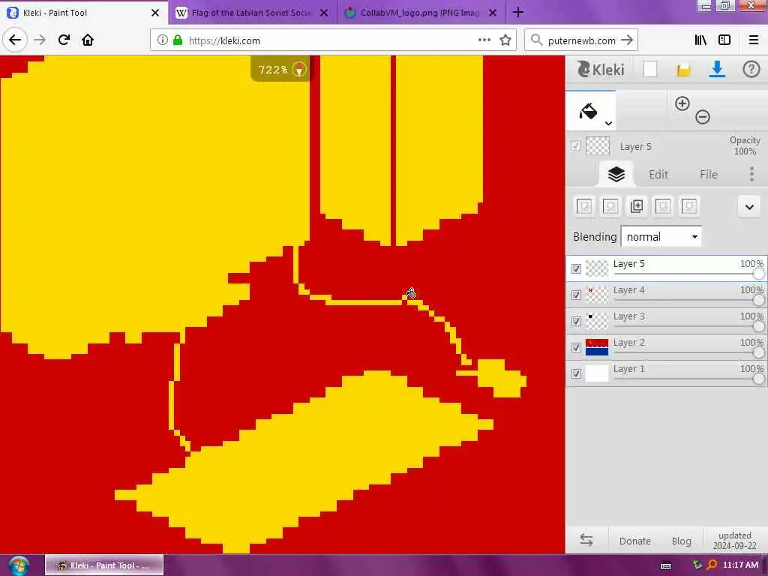
Task: Open the Edit tab
Action: click(x=658, y=174)
